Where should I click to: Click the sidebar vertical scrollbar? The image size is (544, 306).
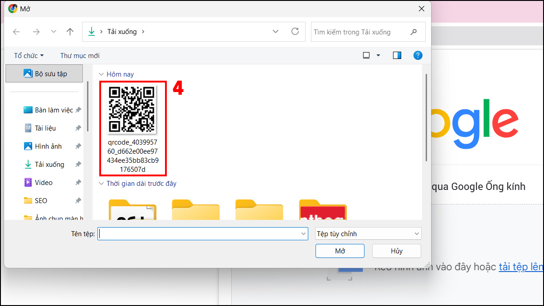tap(87, 107)
